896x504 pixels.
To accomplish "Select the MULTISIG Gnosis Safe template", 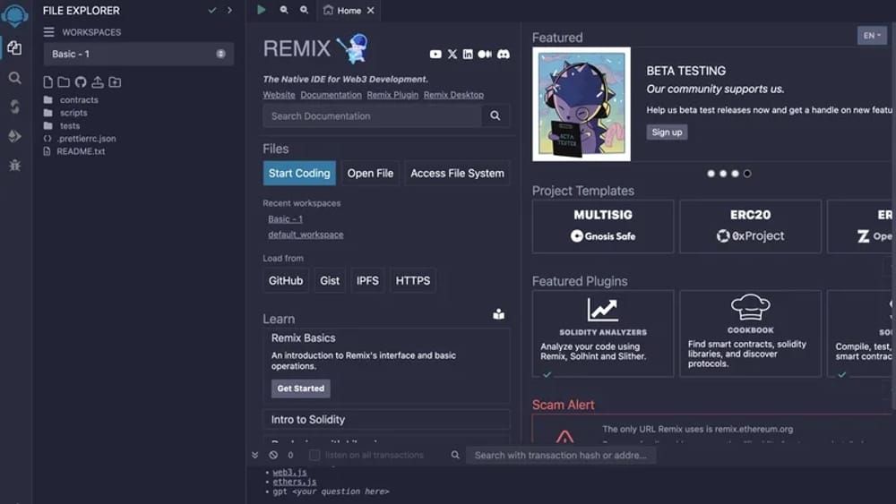I will pos(603,226).
